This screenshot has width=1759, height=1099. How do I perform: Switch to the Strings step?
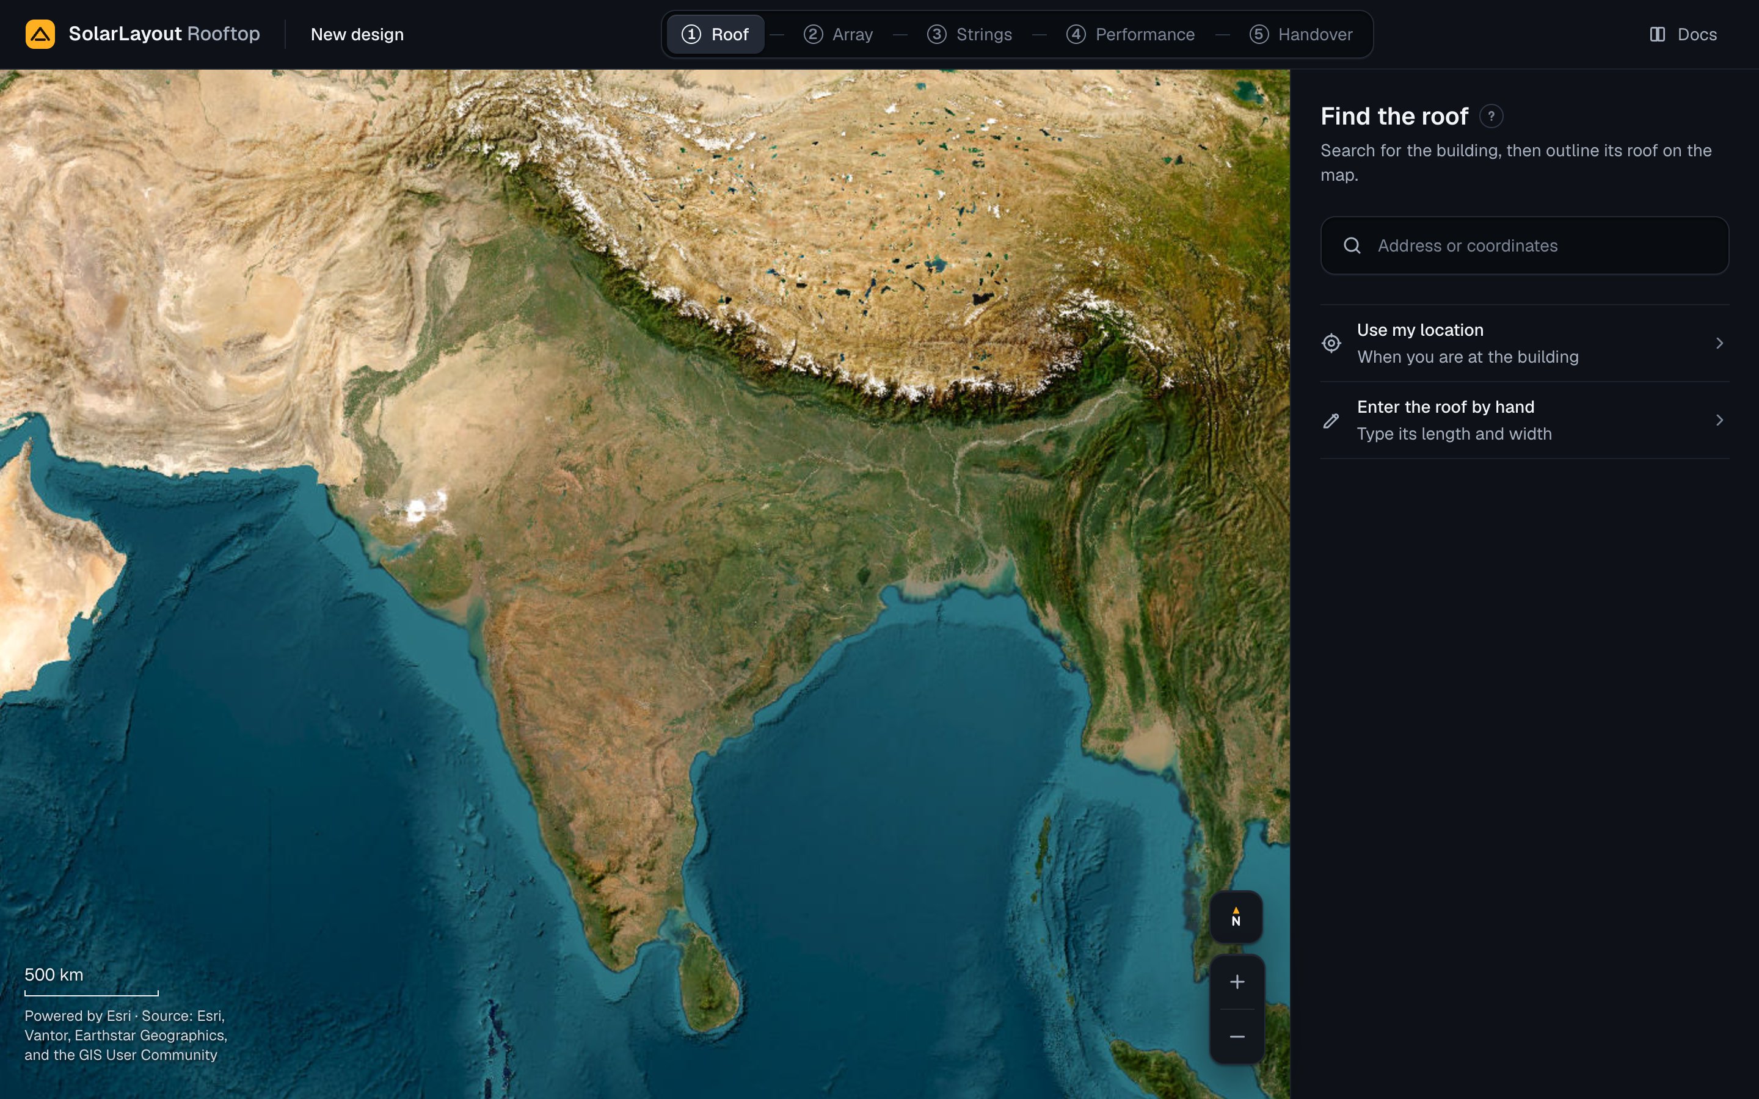coord(970,34)
